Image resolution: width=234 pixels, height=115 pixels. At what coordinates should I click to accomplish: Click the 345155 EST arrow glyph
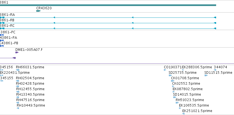(2, 81)
